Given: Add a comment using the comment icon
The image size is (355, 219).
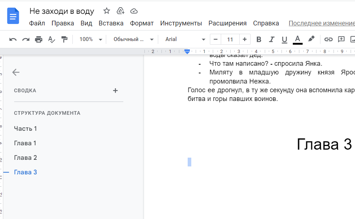Looking at the screenshot, I should [x=341, y=39].
